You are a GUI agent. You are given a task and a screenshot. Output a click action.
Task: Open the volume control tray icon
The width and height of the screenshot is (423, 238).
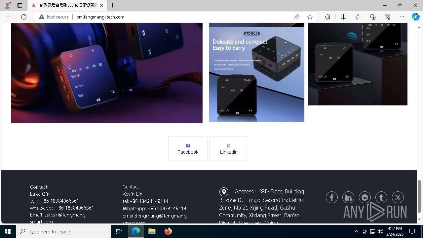(380, 231)
